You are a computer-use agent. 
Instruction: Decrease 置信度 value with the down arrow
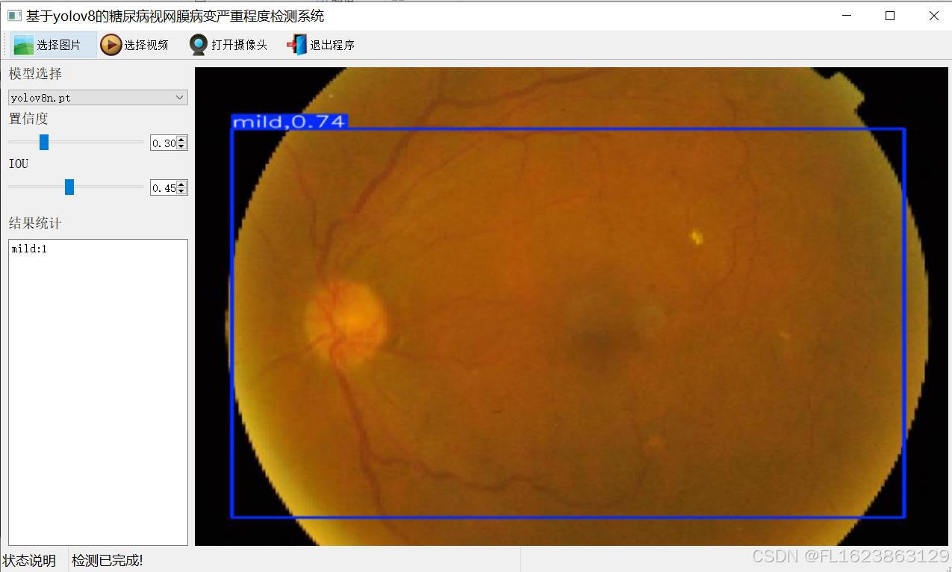(x=182, y=146)
